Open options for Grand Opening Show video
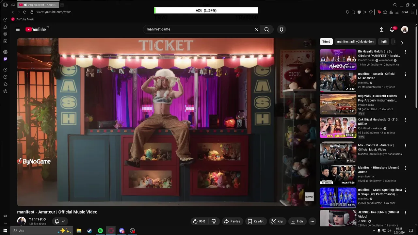Image resolution: width=418 pixels, height=235 pixels. 406,190
